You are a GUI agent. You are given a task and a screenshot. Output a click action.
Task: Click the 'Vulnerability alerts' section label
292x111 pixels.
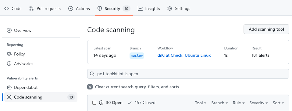(x=22, y=78)
